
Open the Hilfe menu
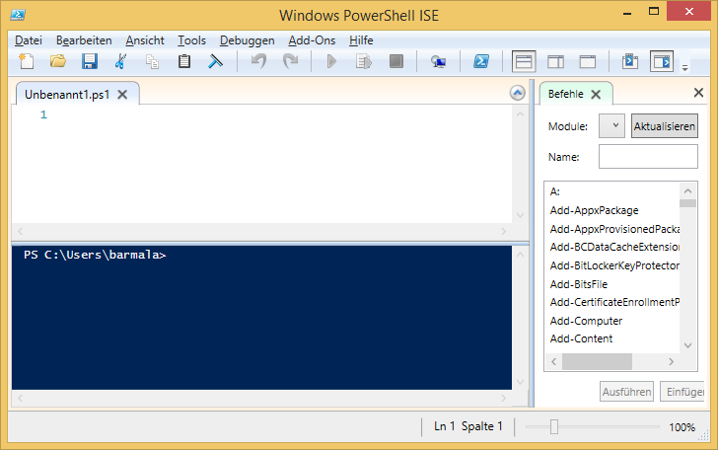(361, 40)
